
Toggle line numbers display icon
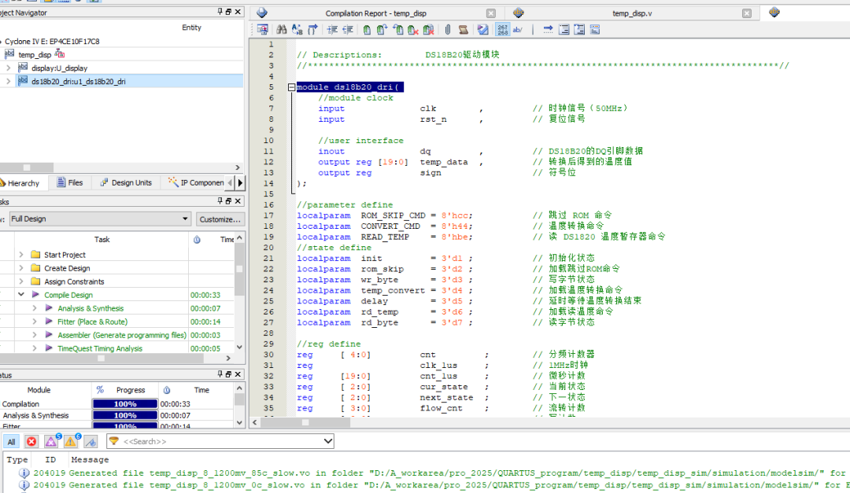tap(501, 29)
